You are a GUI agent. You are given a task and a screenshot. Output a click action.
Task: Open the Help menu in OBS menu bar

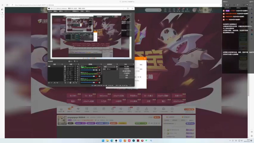tap(88, 11)
